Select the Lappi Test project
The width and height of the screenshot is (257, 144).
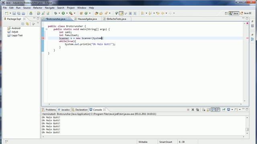[15, 35]
